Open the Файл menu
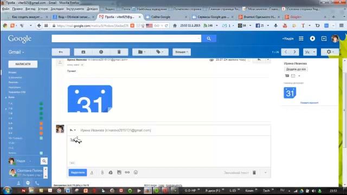Screen dimensions: 347x195 6,9
